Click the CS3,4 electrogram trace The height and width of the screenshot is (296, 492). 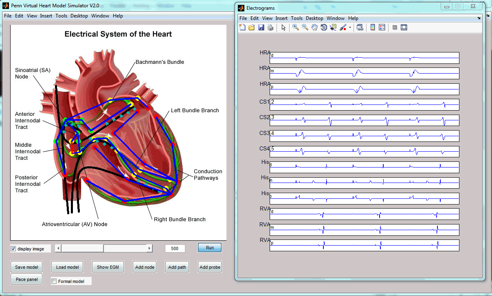364,136
